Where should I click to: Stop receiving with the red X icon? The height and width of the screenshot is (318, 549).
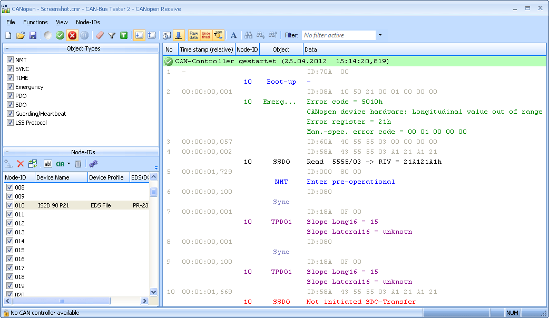72,35
